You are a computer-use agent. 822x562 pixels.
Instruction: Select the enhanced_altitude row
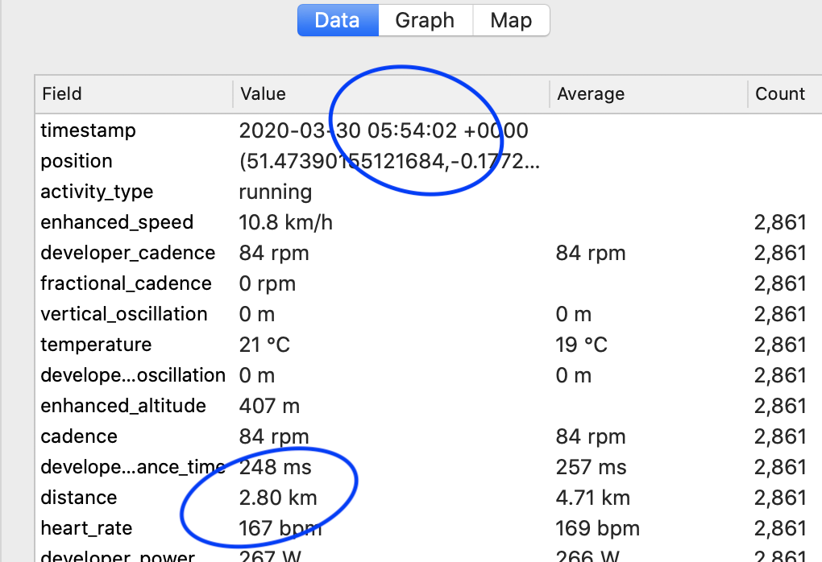[123, 406]
